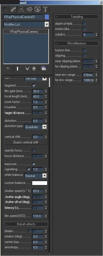Collapse the Bokeh effects rollout

26,224
